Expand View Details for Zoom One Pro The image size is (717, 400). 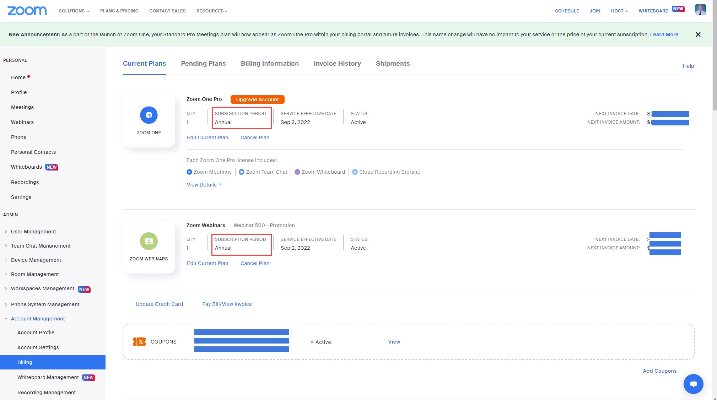204,185
